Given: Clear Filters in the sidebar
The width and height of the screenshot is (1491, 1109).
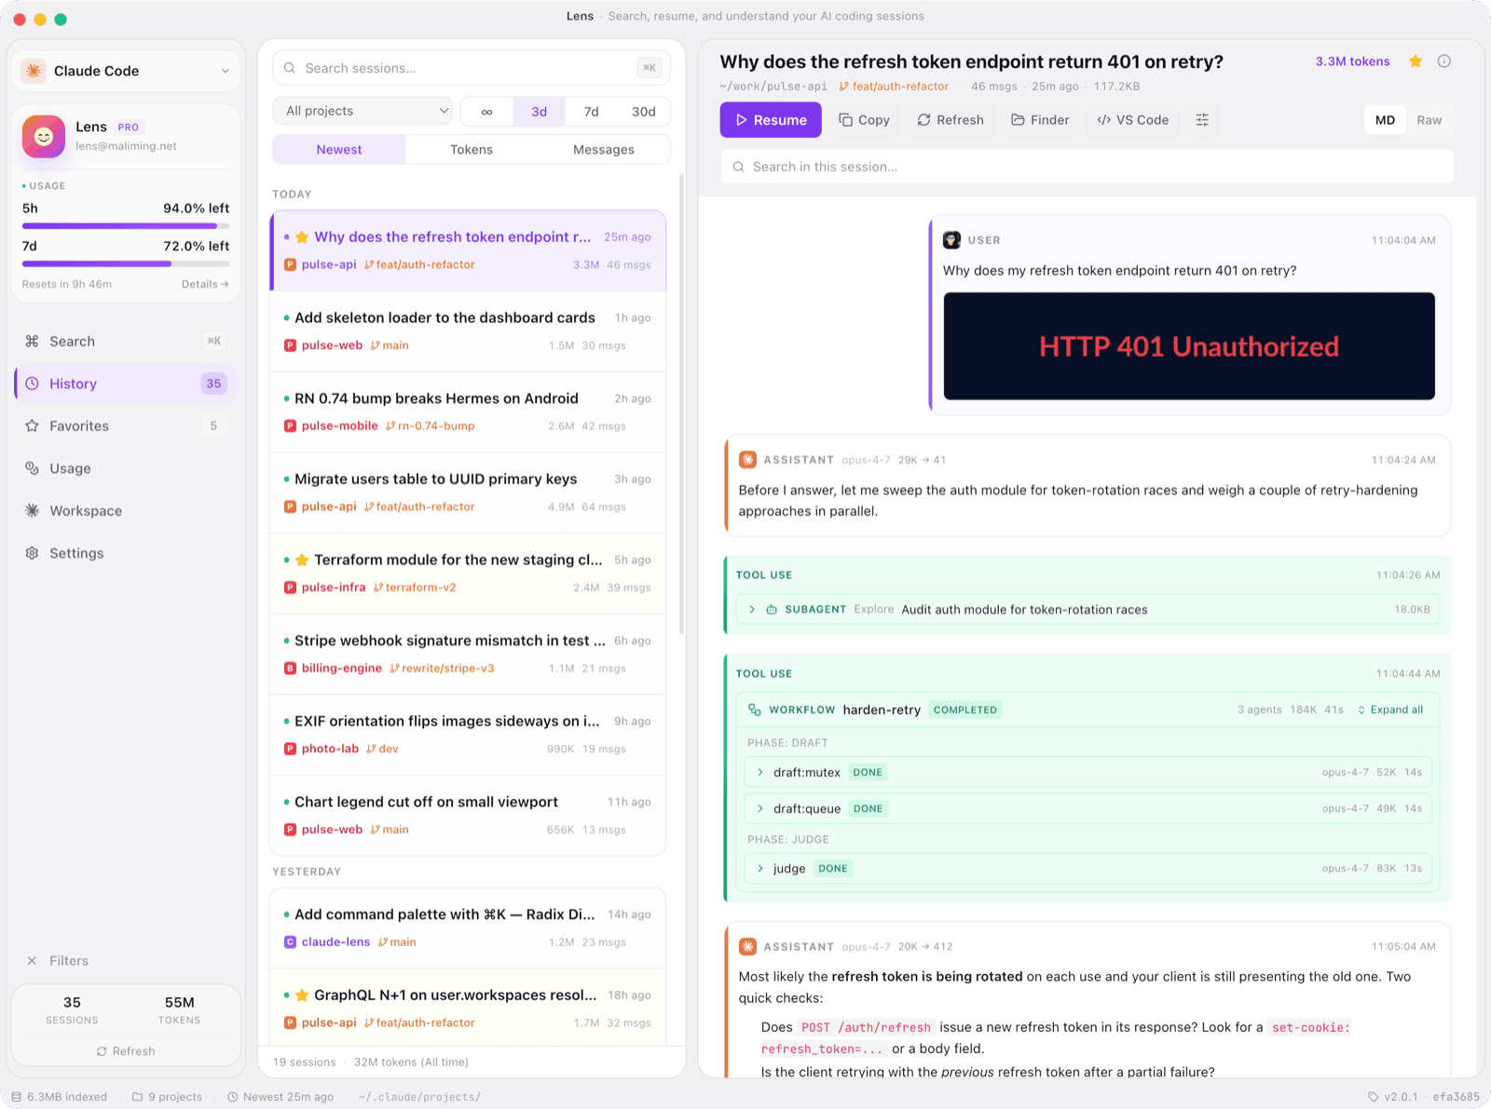Looking at the screenshot, I should click(58, 961).
